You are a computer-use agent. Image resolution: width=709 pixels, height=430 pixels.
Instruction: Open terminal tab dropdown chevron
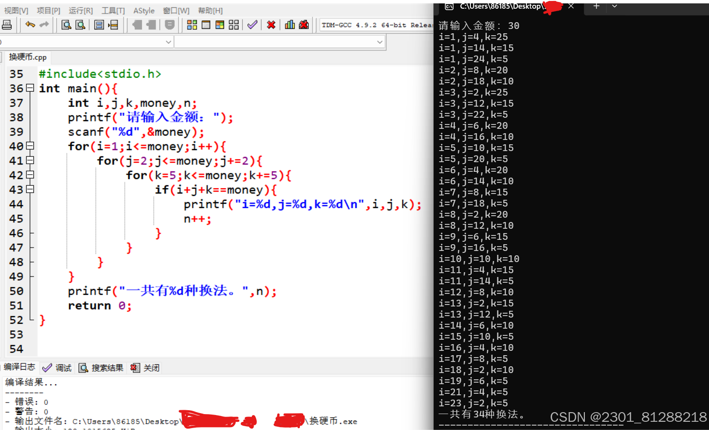[614, 6]
